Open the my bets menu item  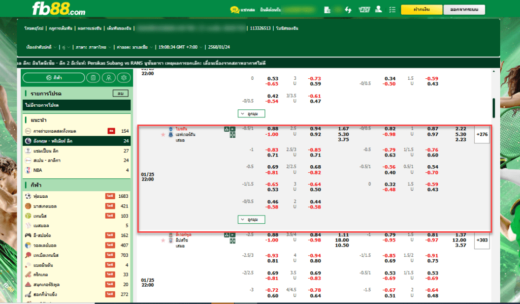click(x=119, y=28)
